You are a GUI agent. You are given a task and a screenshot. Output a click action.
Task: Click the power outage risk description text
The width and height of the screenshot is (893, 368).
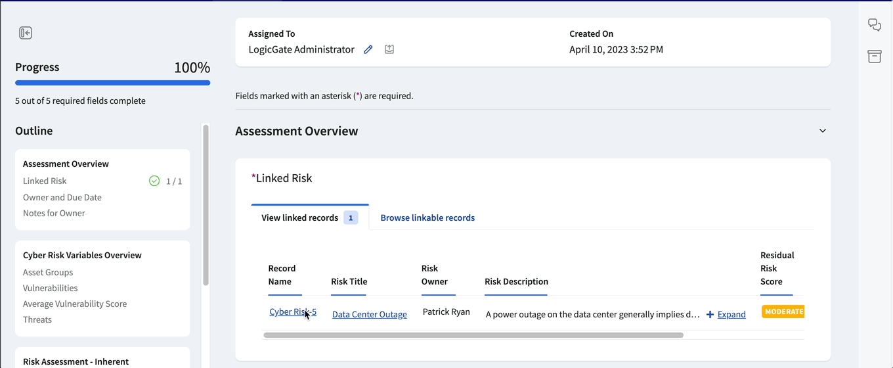coord(592,315)
